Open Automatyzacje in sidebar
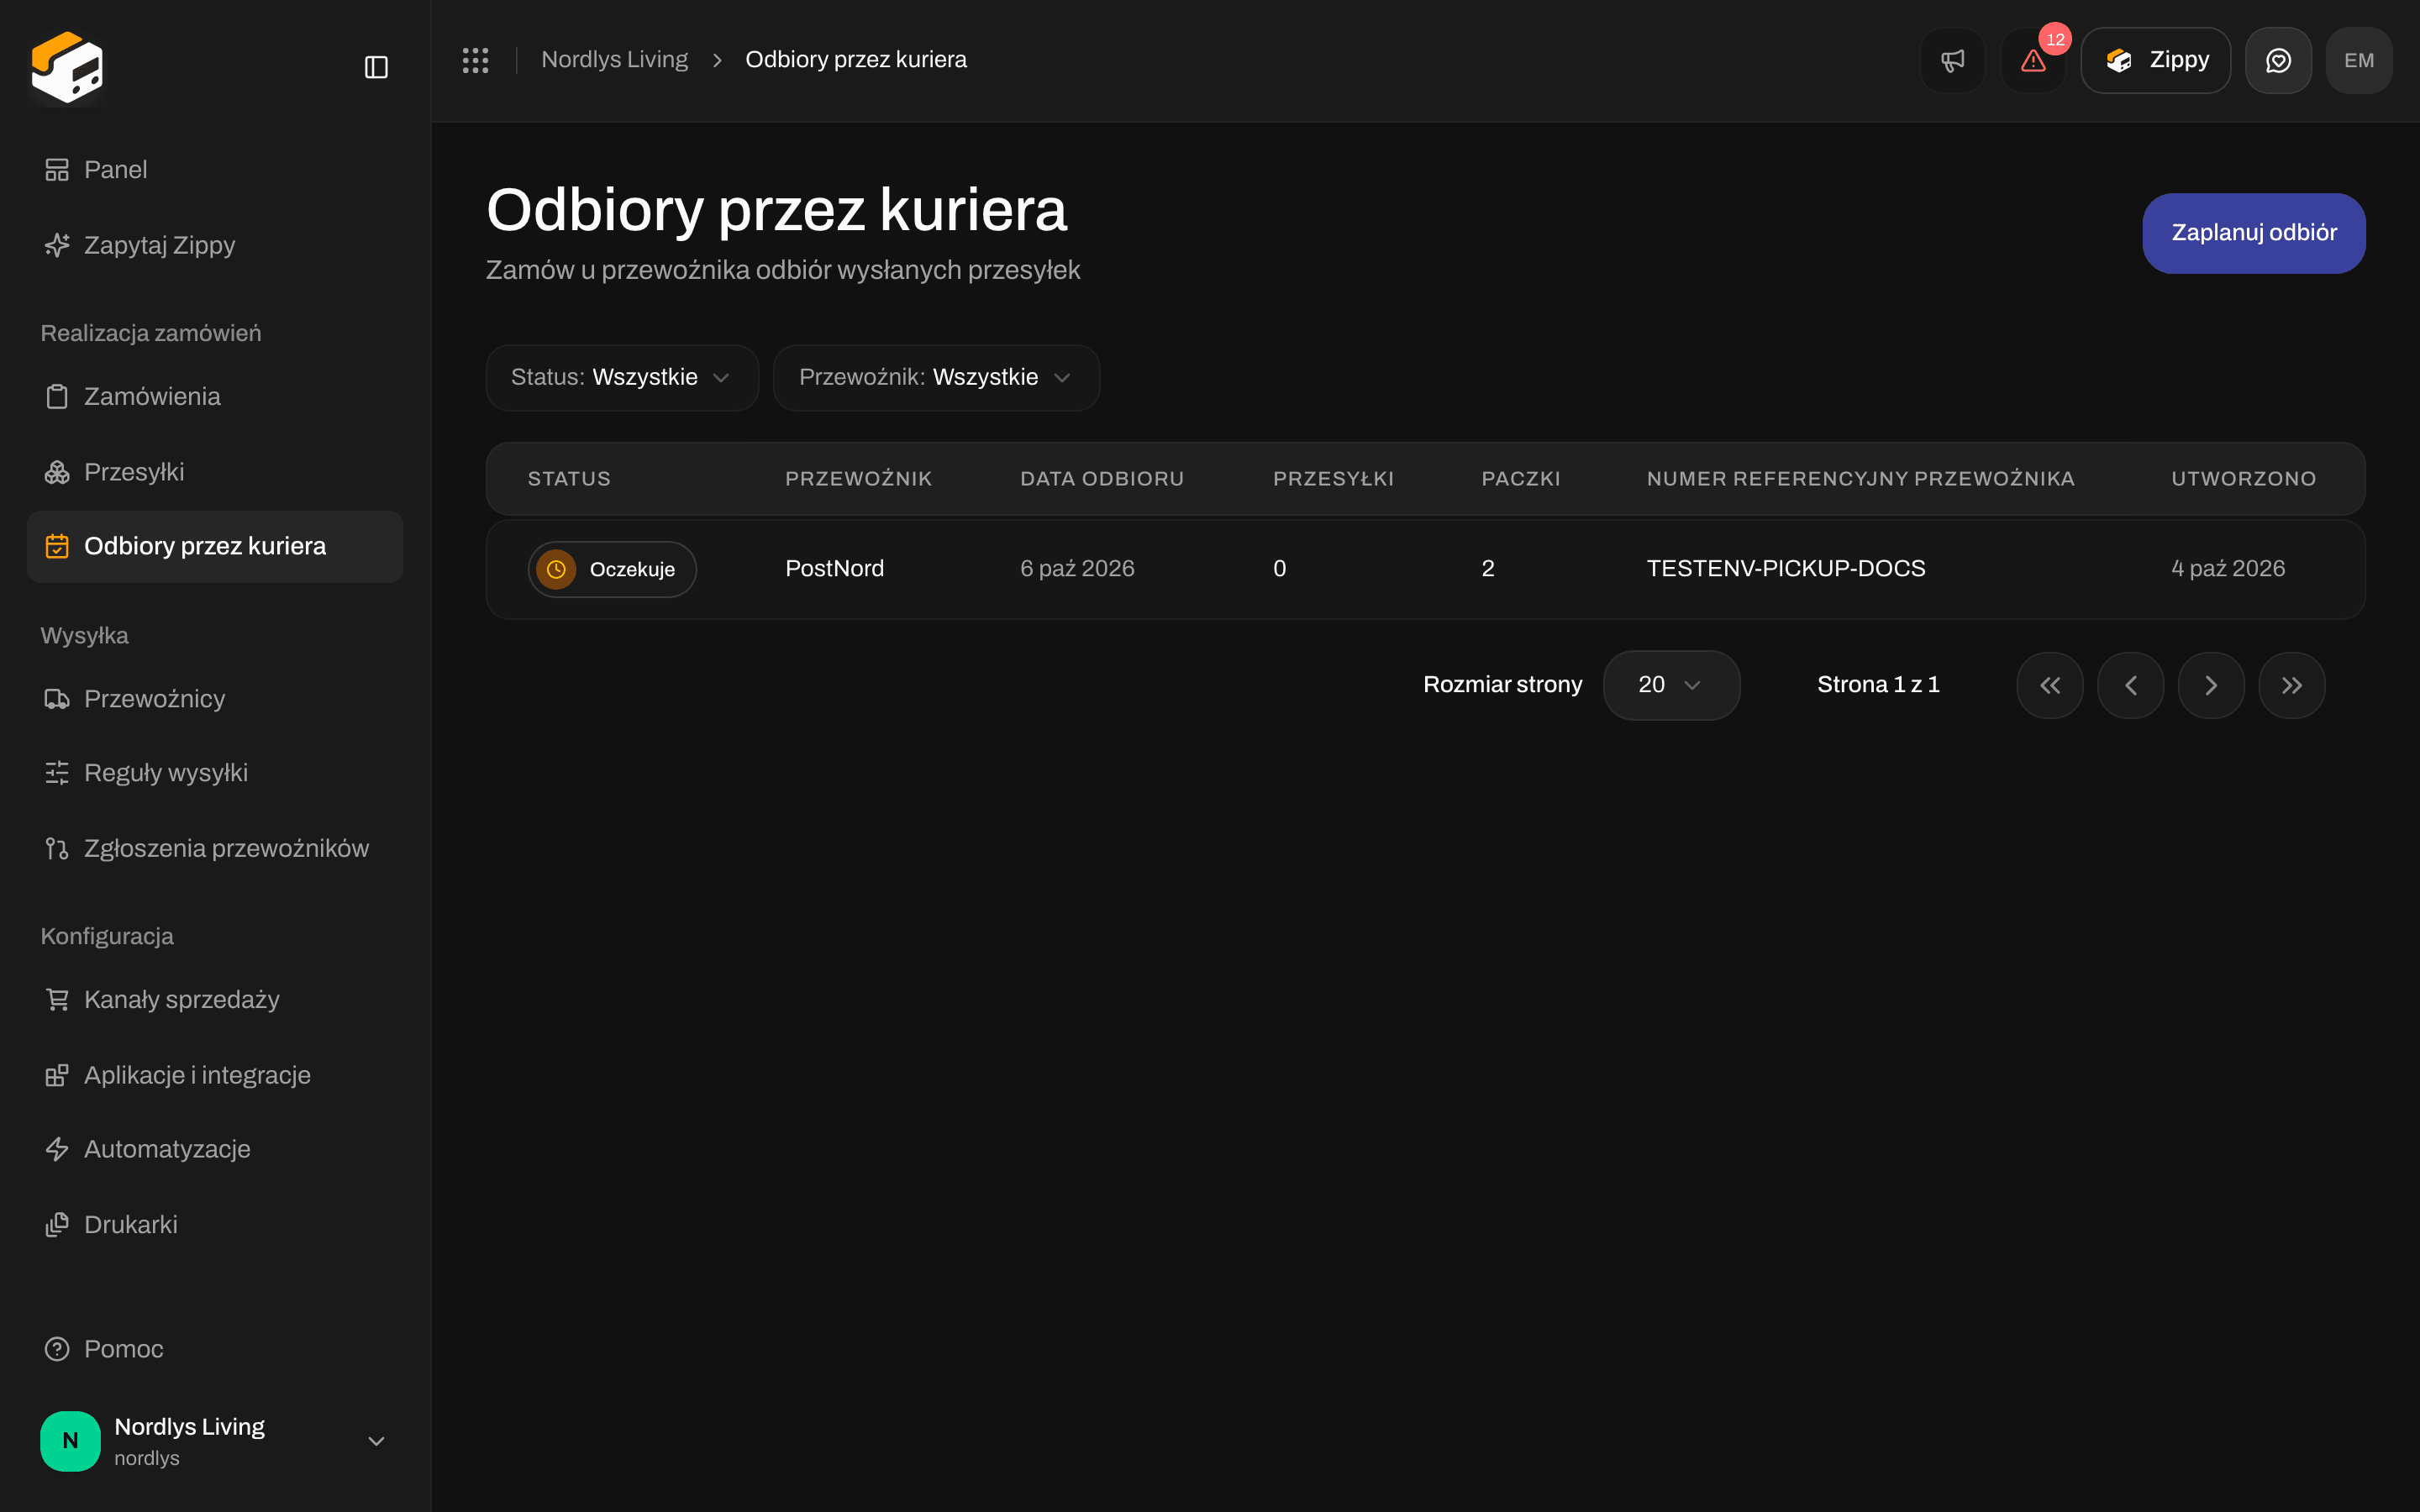Image resolution: width=2420 pixels, height=1512 pixels. pos(215,1149)
